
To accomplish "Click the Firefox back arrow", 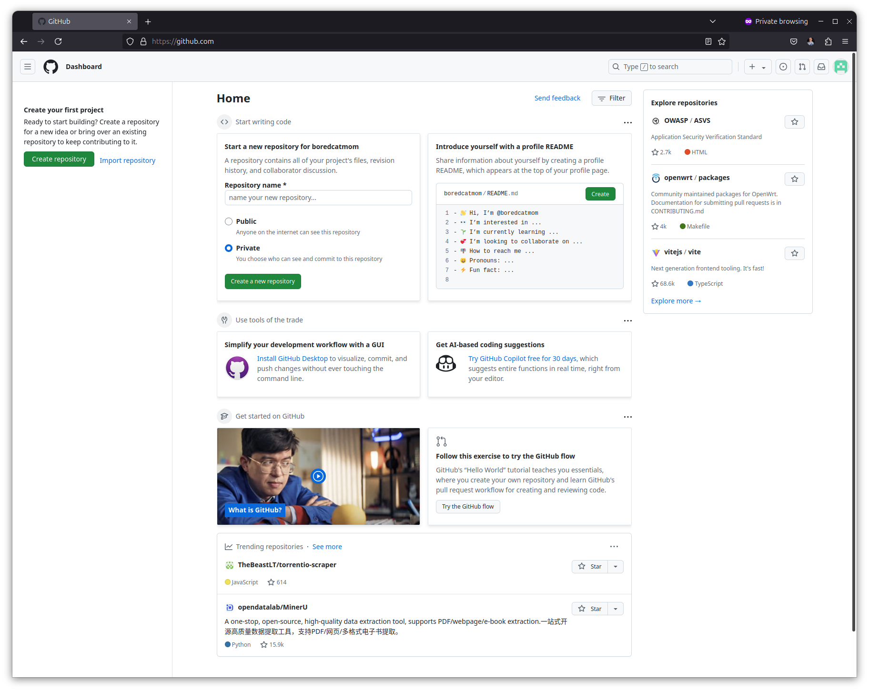I will pos(24,41).
